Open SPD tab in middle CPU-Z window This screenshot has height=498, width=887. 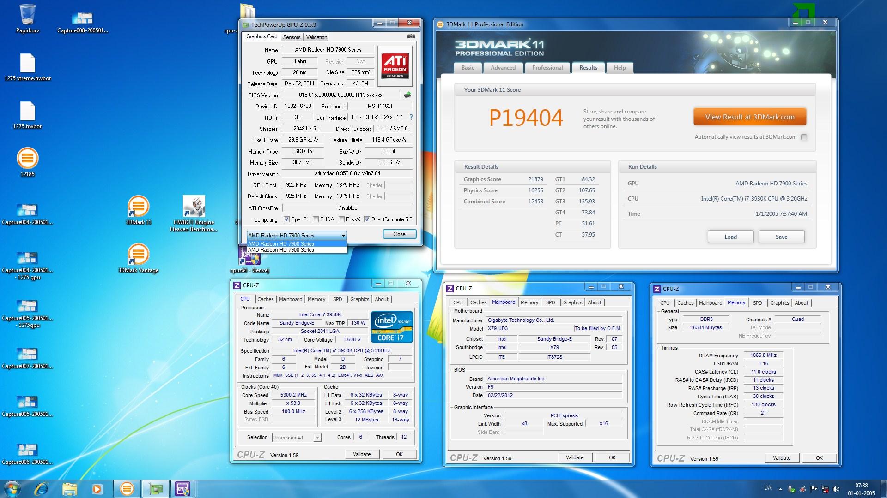(x=550, y=302)
